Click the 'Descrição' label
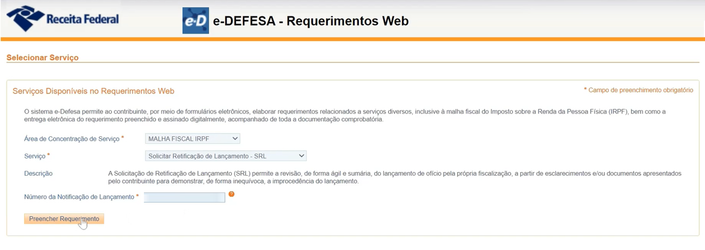This screenshot has height=250, width=705. pyautogui.click(x=38, y=174)
